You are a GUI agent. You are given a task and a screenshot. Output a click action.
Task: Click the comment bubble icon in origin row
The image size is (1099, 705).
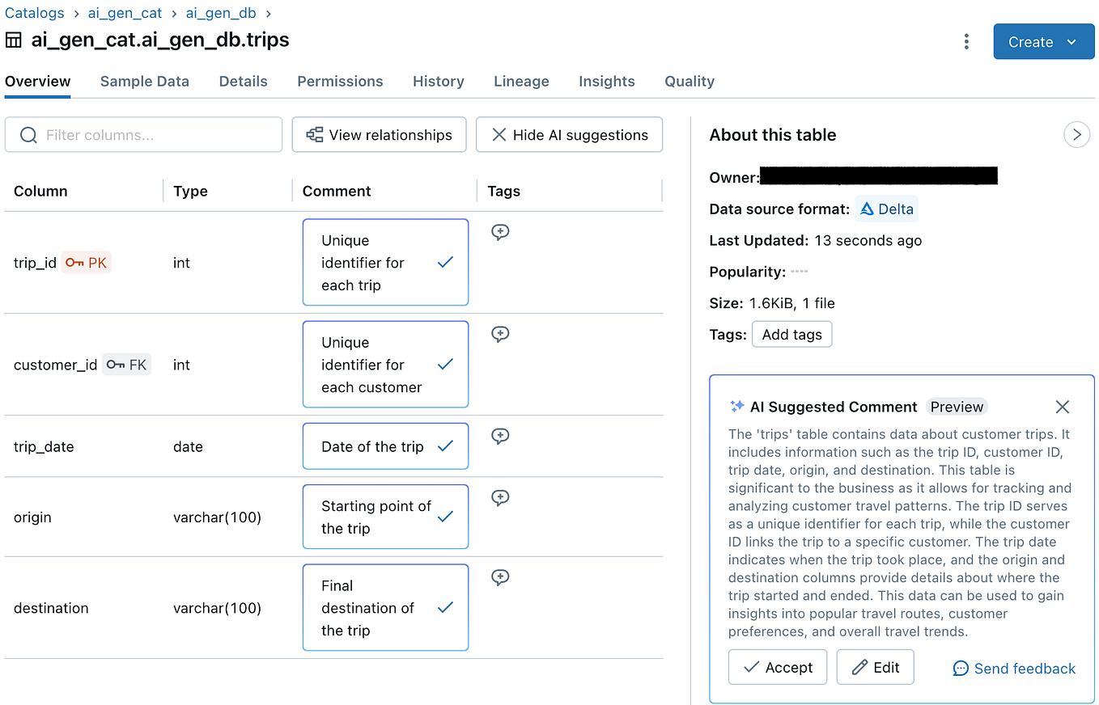click(500, 497)
